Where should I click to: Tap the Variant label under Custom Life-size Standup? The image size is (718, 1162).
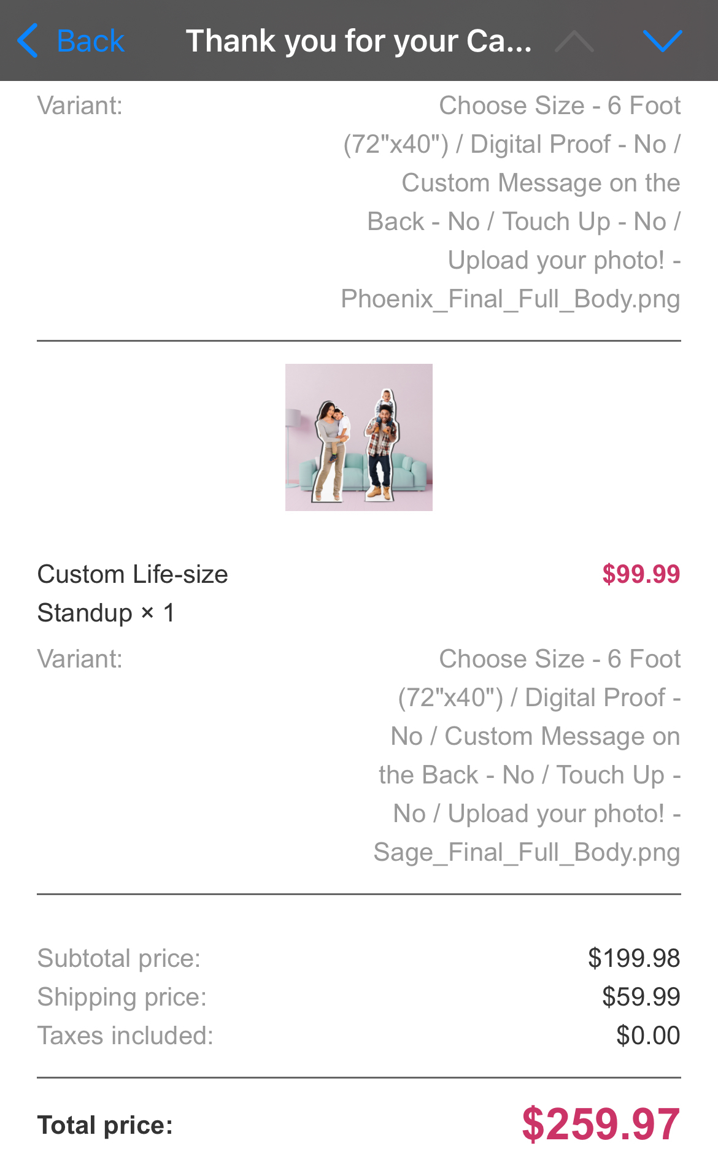[80, 659]
